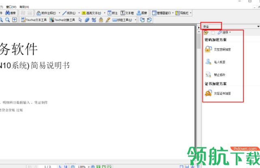Click the add security policy folder icon
Screen dimensions: 260x168
tap(206, 32)
